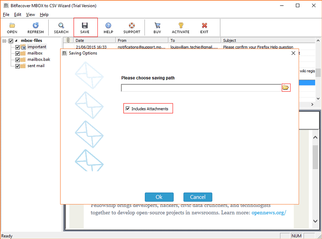
Task: Click the SUPPORT lifebuoy icon
Action: click(132, 28)
